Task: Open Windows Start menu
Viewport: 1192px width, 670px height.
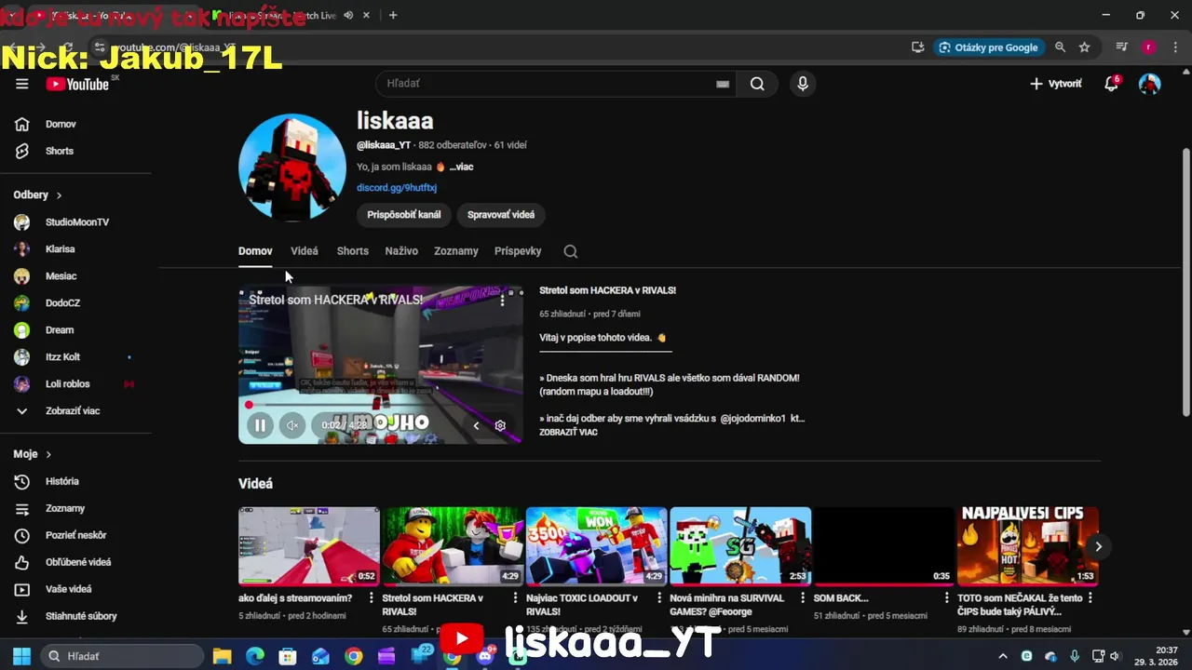Action: click(21, 656)
